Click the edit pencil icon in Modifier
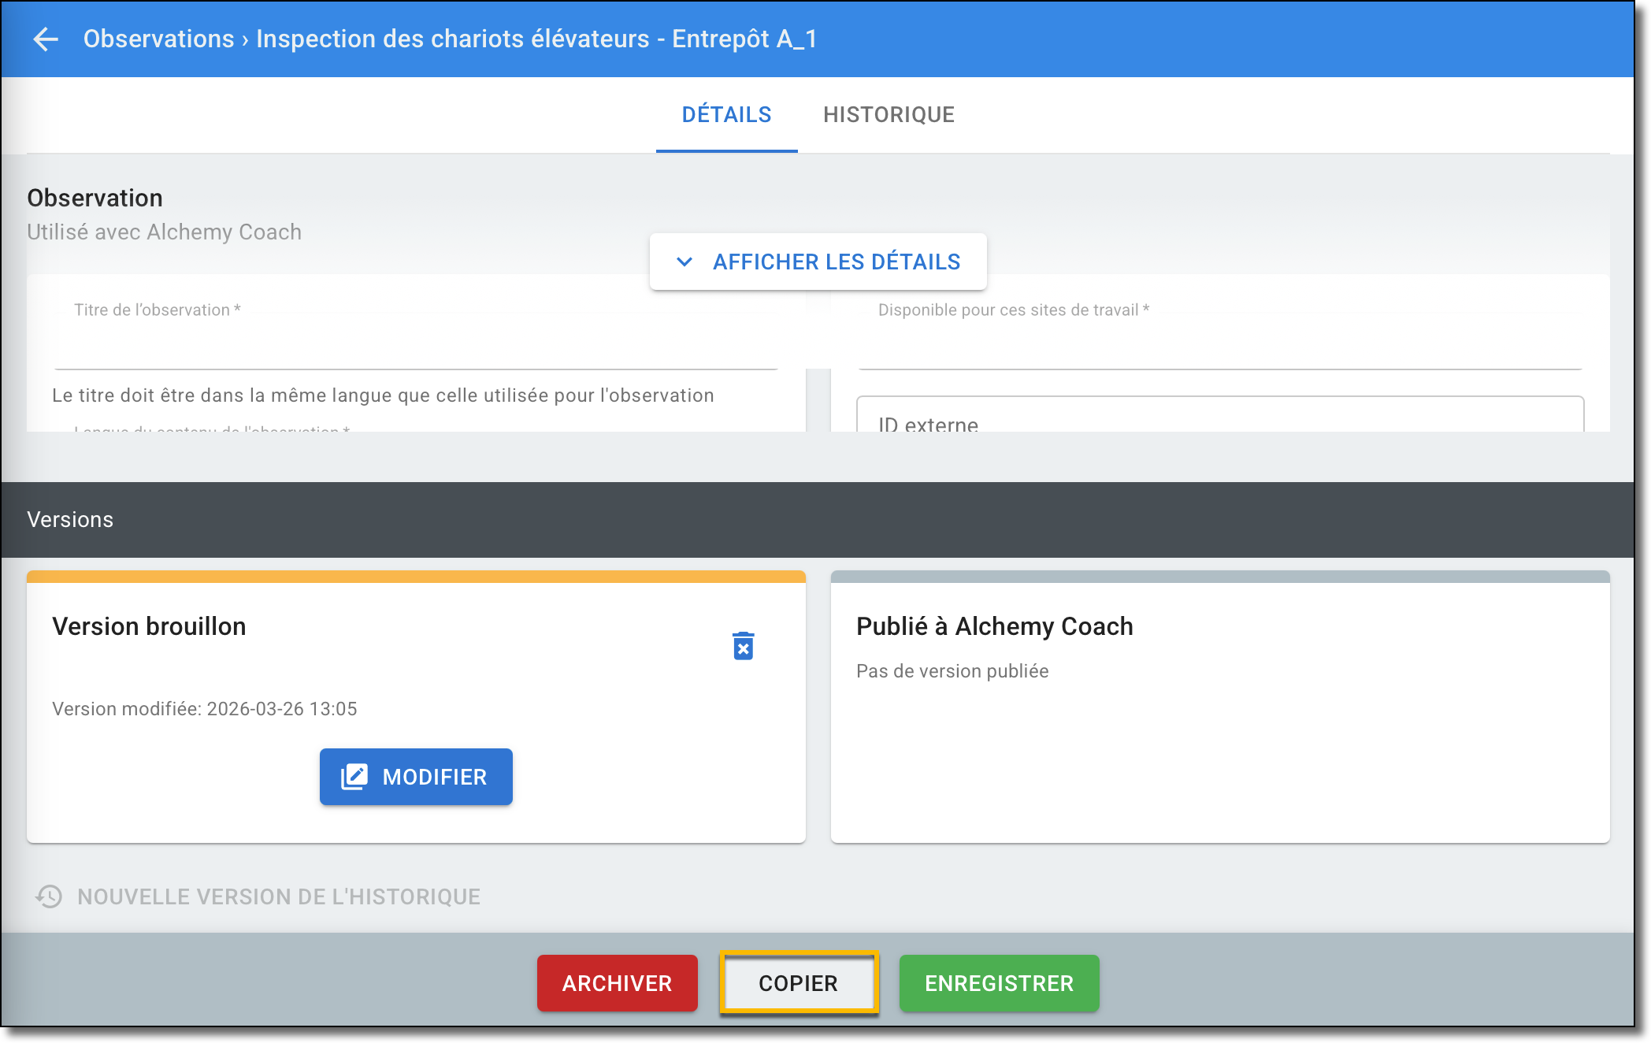1651x1043 pixels. [354, 777]
